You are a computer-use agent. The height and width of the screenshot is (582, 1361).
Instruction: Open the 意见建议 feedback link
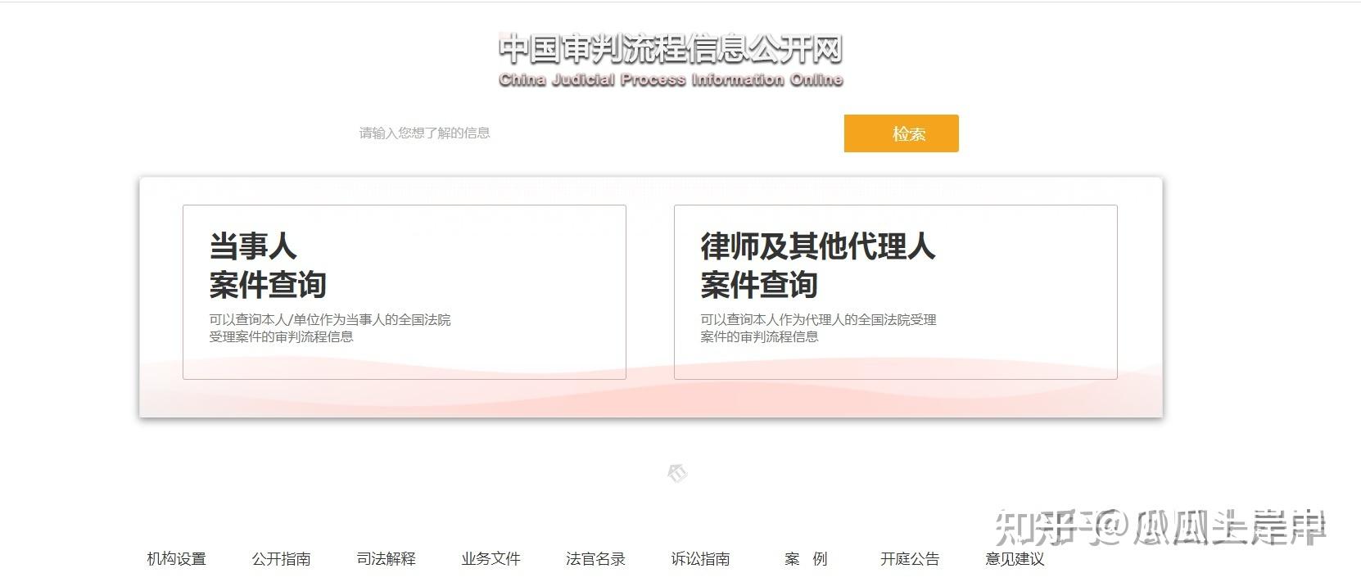1015,559
